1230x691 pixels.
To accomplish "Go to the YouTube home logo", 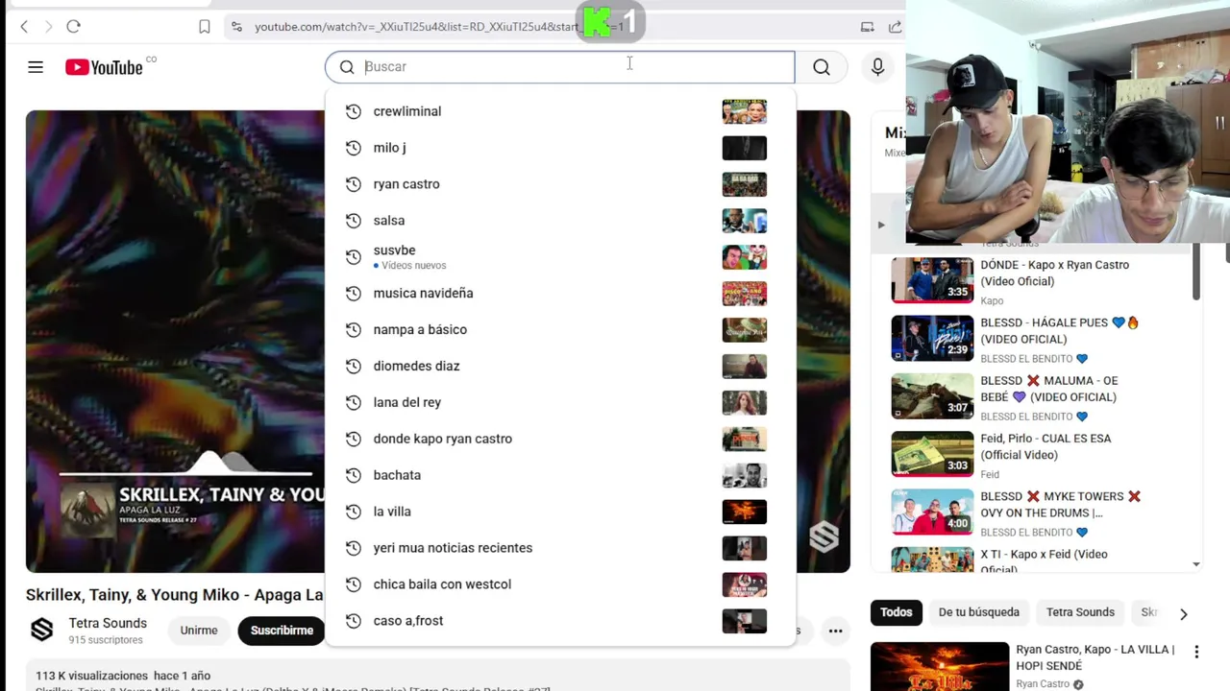I will point(104,67).
